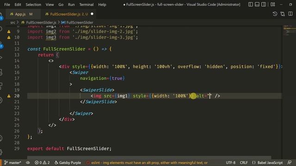The width and height of the screenshot is (296, 166).
Task: Change the Babel JavaScript language mode
Action: click(270, 163)
